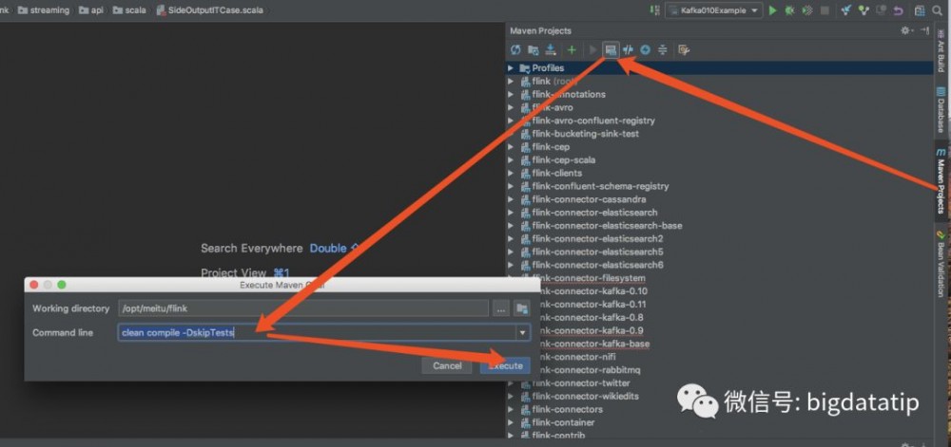Click the Working directory field
The image size is (951, 447).
click(303, 308)
